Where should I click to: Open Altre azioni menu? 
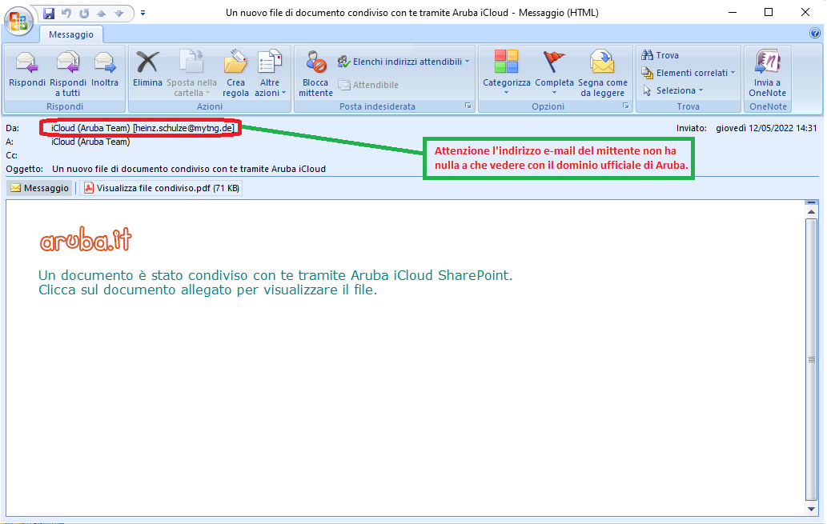(x=270, y=74)
